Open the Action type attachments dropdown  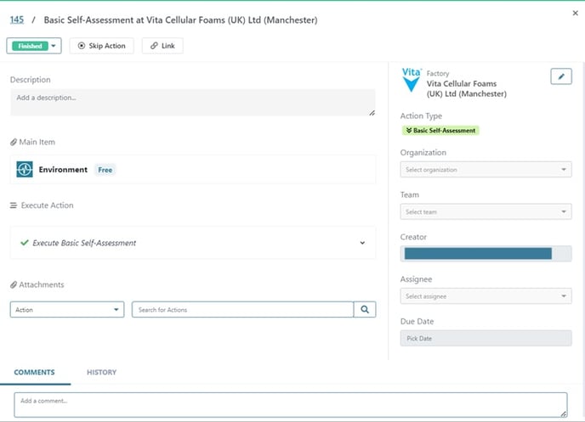click(x=67, y=310)
